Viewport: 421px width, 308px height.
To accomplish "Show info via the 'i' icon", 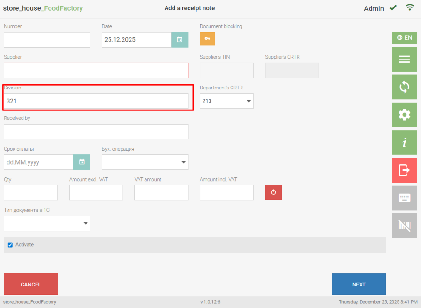I will point(404,142).
